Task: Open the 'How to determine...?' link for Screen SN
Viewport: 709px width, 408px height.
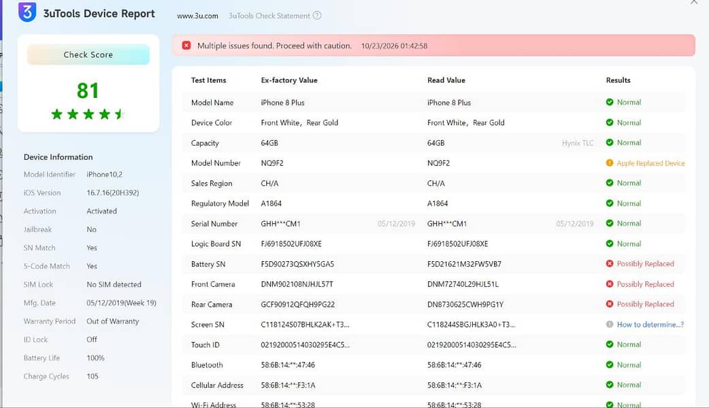Action: [650, 324]
